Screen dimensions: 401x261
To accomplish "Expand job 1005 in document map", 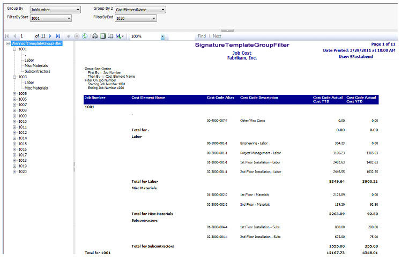I will tap(14, 93).
